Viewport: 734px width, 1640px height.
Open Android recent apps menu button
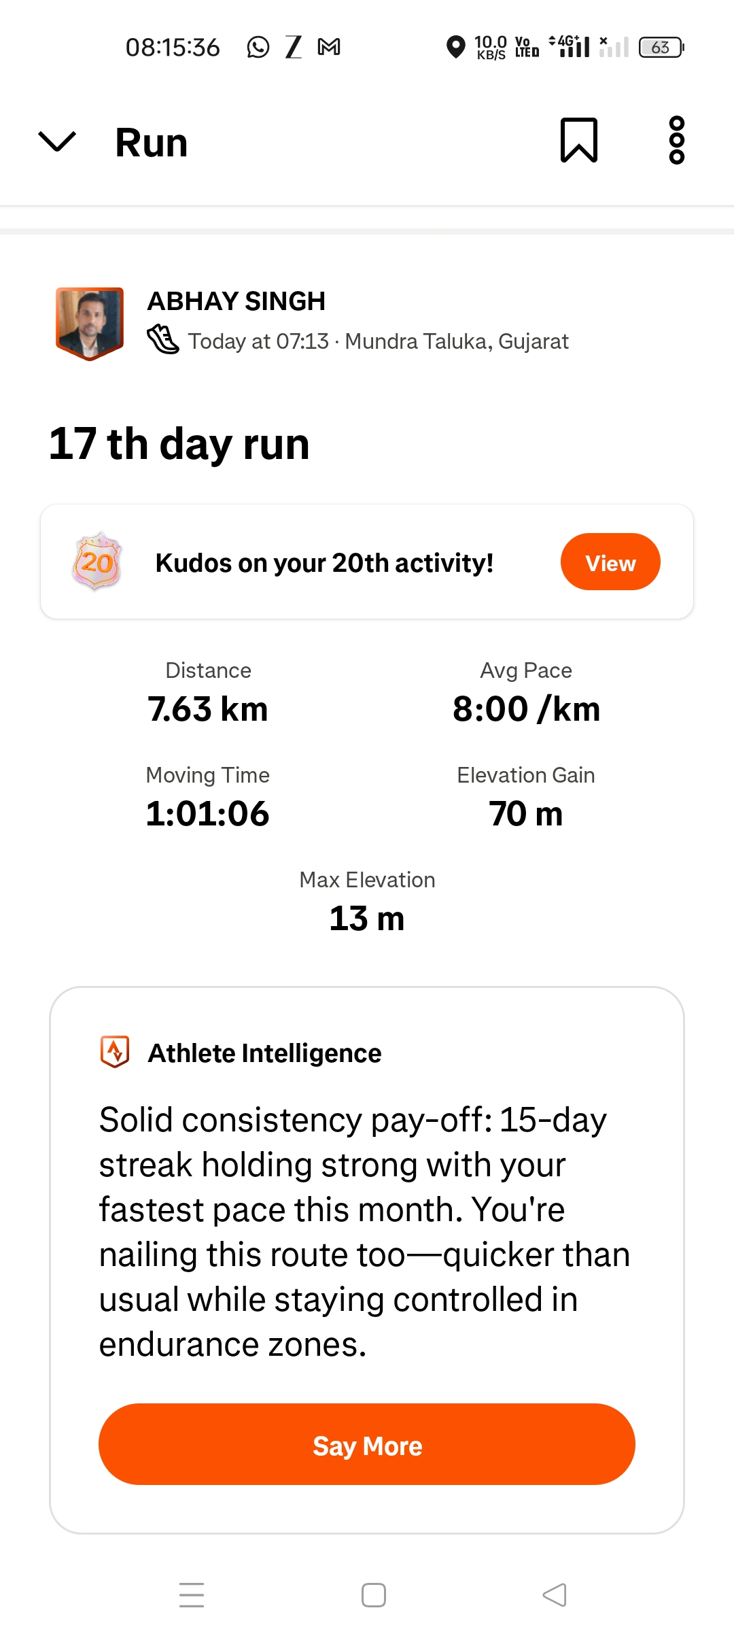coord(192,1594)
